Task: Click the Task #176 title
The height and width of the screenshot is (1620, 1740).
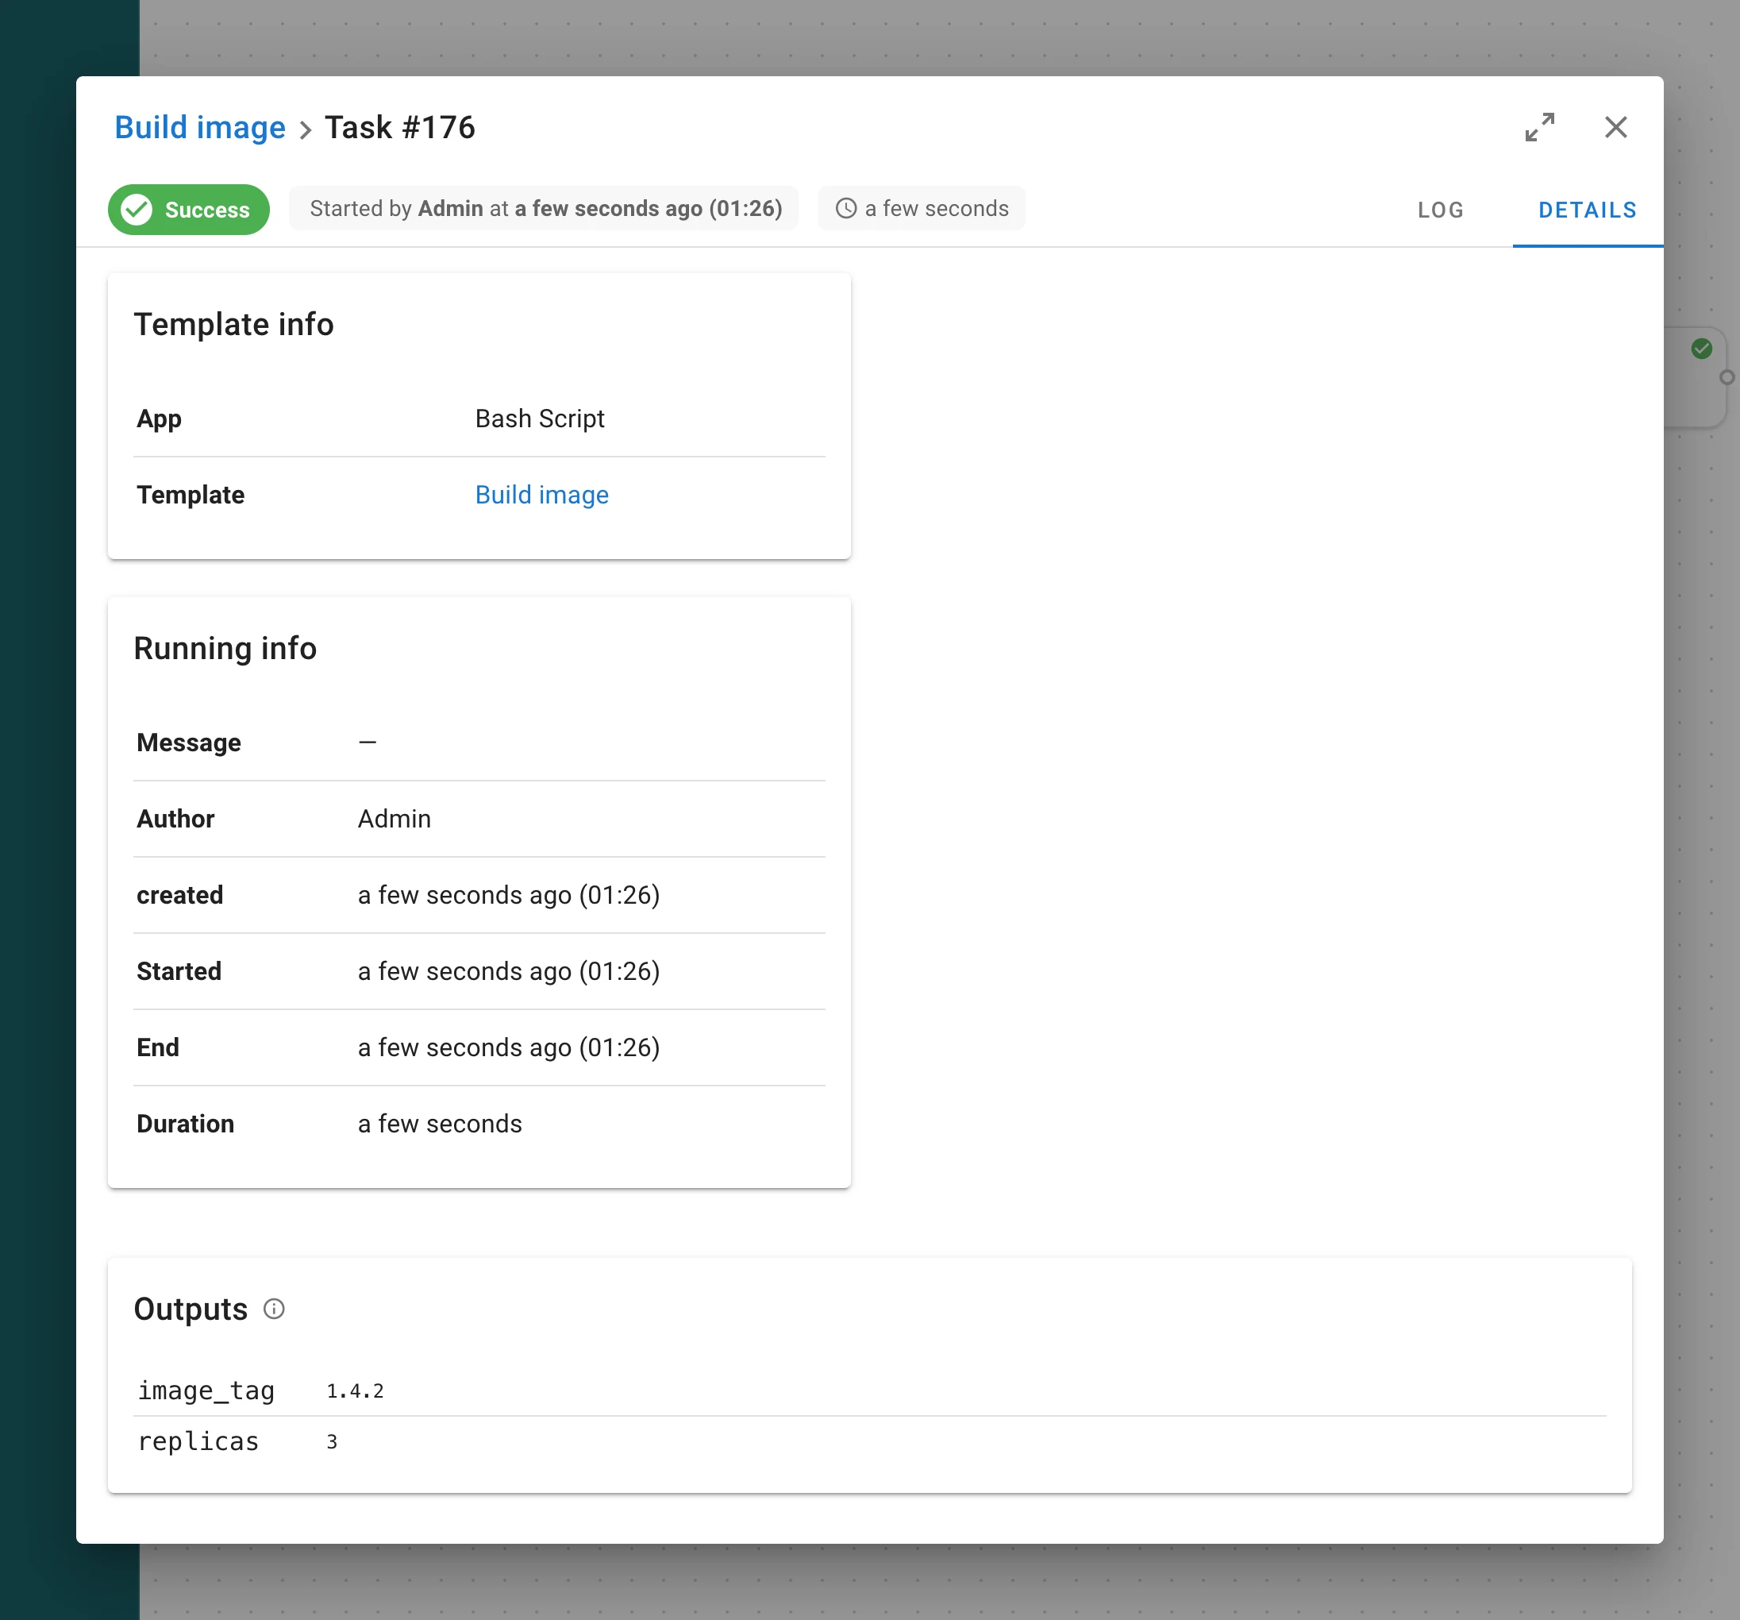Action: pos(400,128)
